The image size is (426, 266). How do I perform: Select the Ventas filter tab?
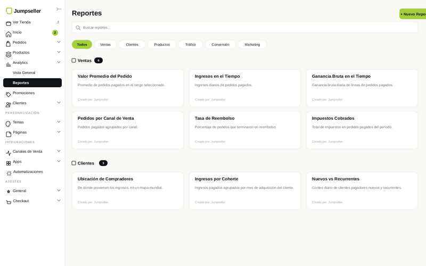(105, 45)
